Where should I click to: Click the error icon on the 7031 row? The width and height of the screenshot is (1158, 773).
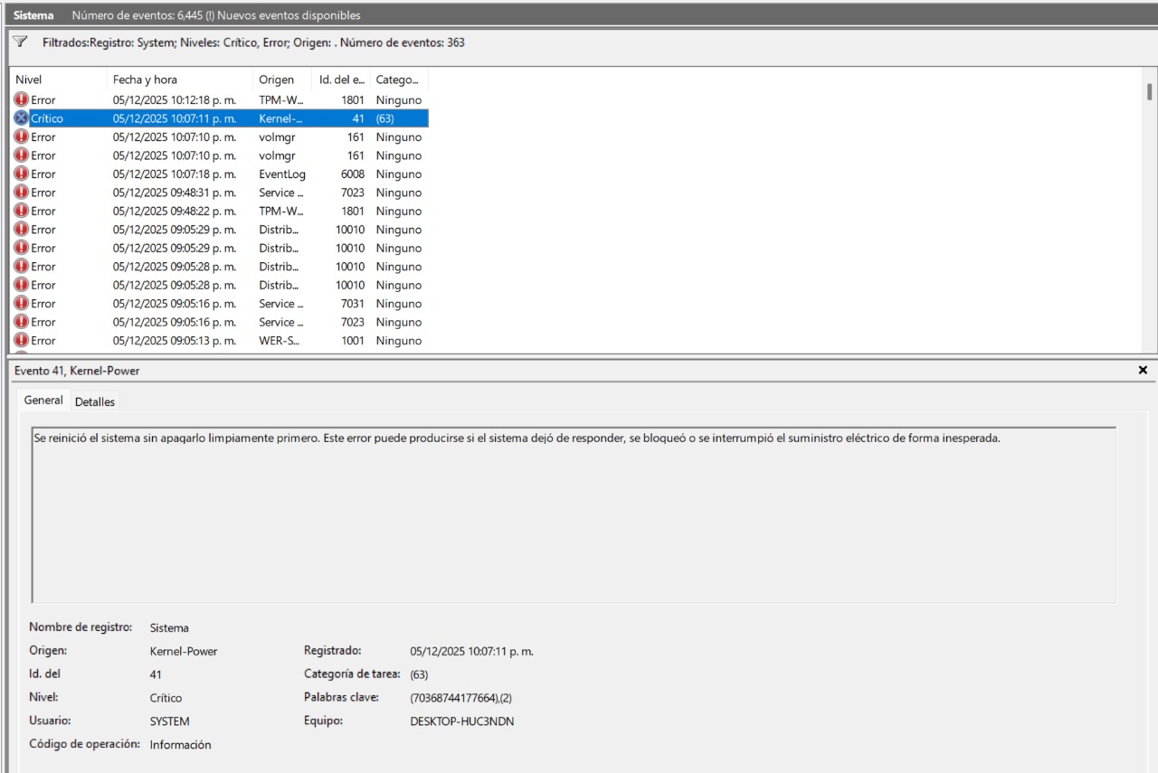coord(22,304)
